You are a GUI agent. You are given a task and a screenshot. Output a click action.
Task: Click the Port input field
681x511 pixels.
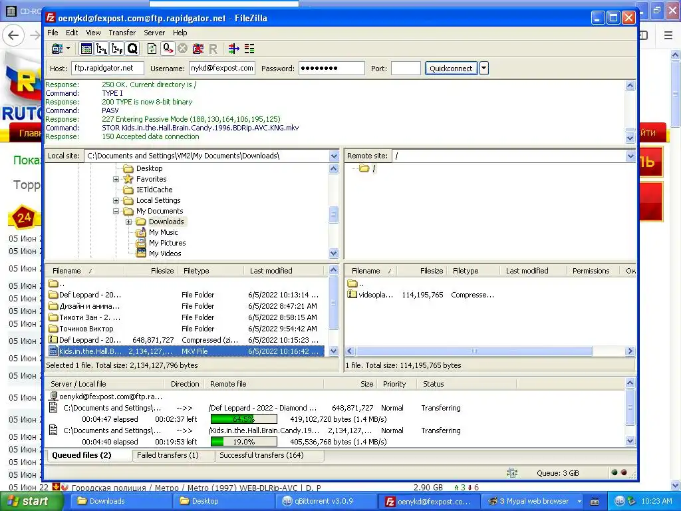pyautogui.click(x=406, y=69)
